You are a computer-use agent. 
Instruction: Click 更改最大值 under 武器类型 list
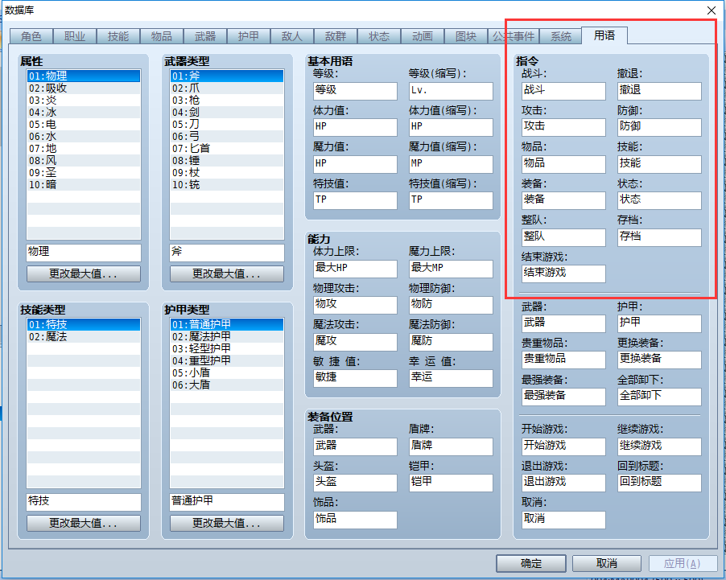click(227, 274)
